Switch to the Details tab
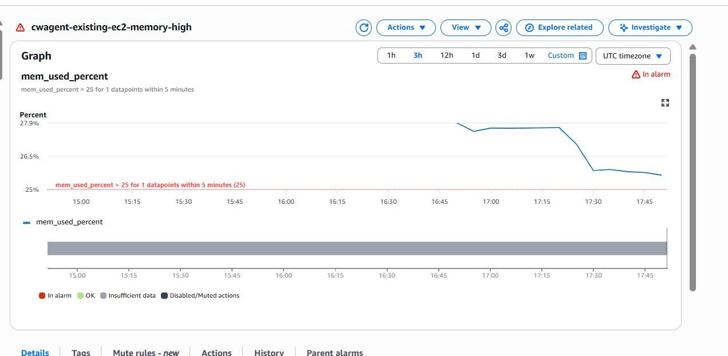The image size is (728, 356). pos(35,352)
